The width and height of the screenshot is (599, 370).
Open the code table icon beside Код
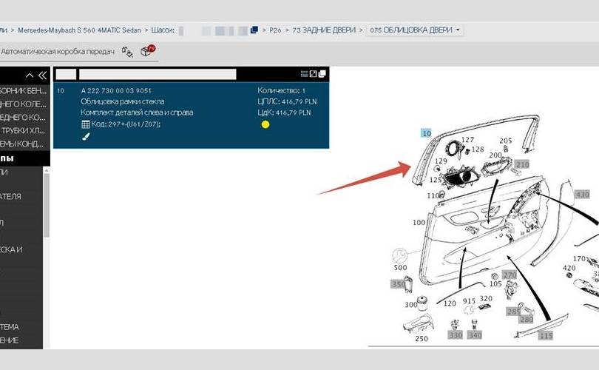tap(86, 124)
